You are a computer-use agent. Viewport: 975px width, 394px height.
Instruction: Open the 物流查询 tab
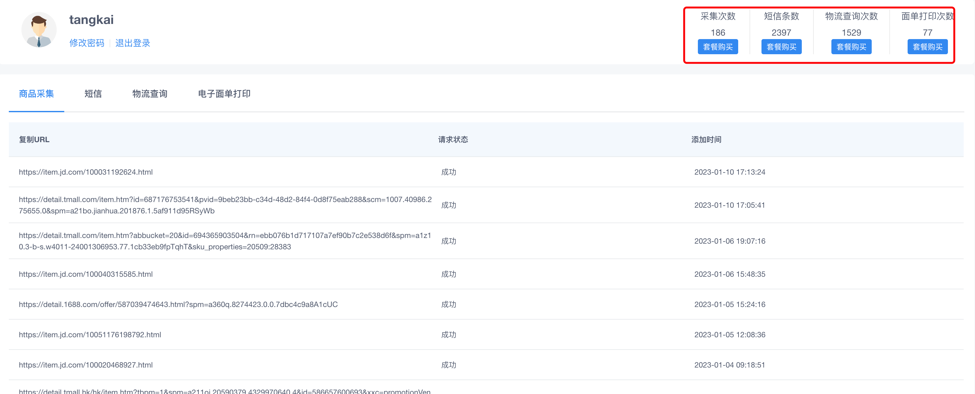(x=150, y=94)
